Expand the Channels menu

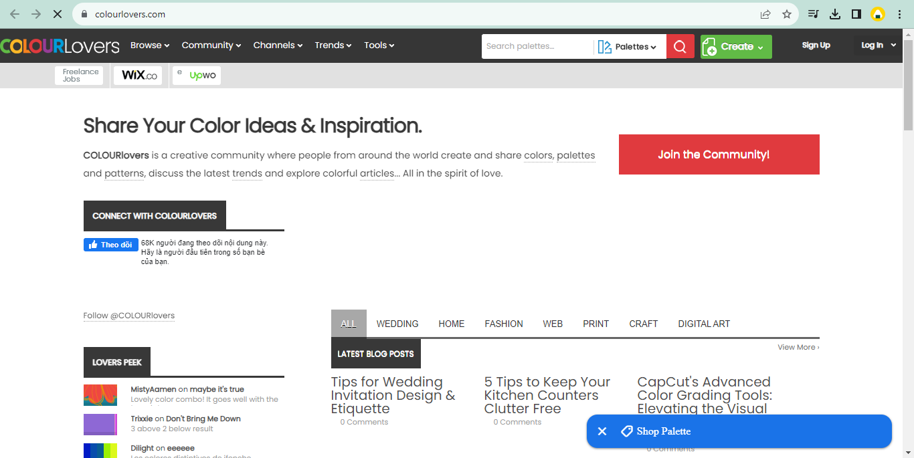[278, 45]
